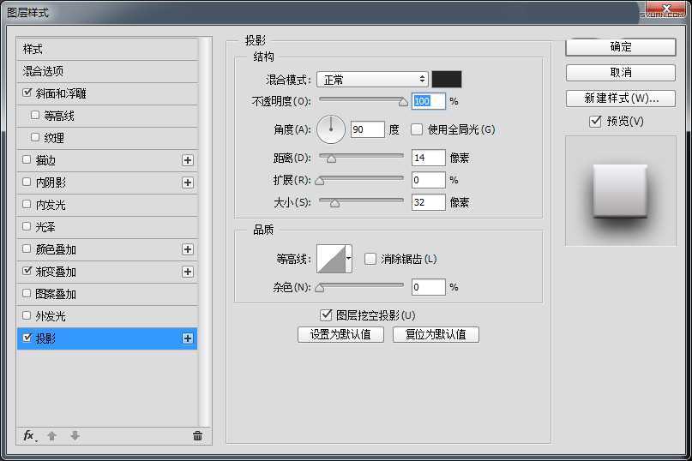Screen dimensions: 692x461
Task: Enable the 使用全局光 checkbox
Action: coord(417,129)
